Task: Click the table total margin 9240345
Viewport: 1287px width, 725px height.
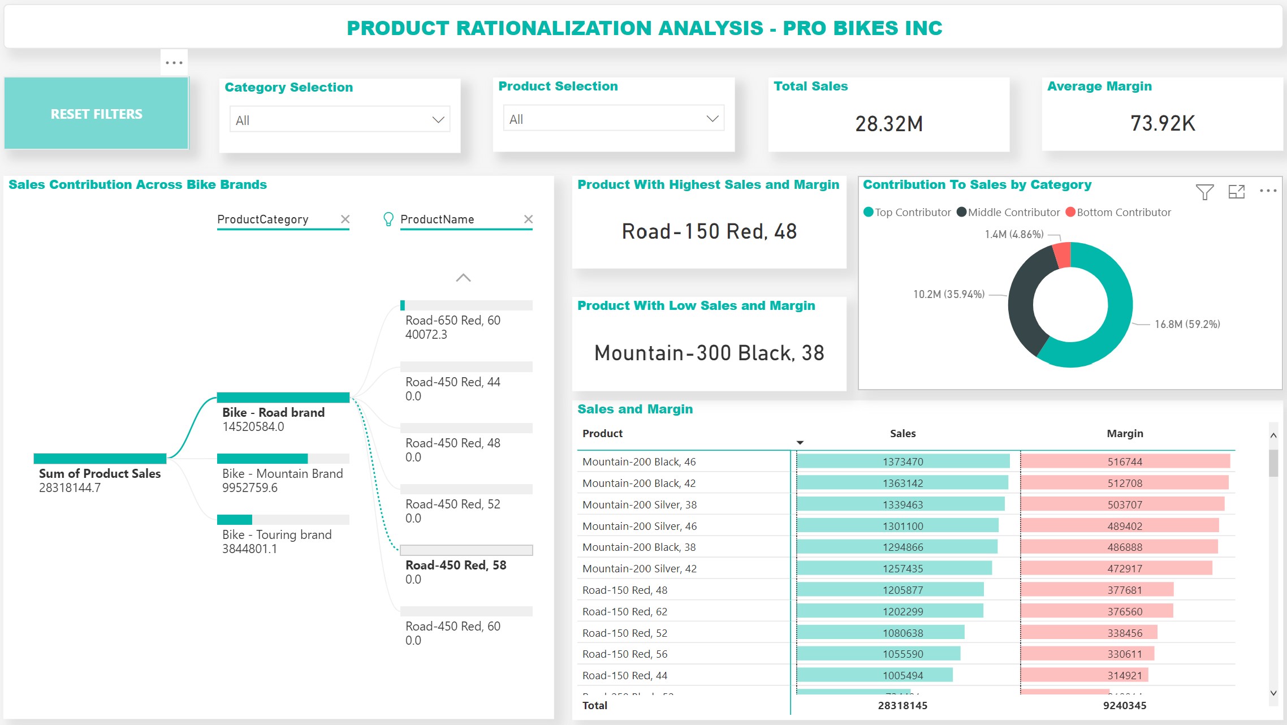Action: (1125, 705)
